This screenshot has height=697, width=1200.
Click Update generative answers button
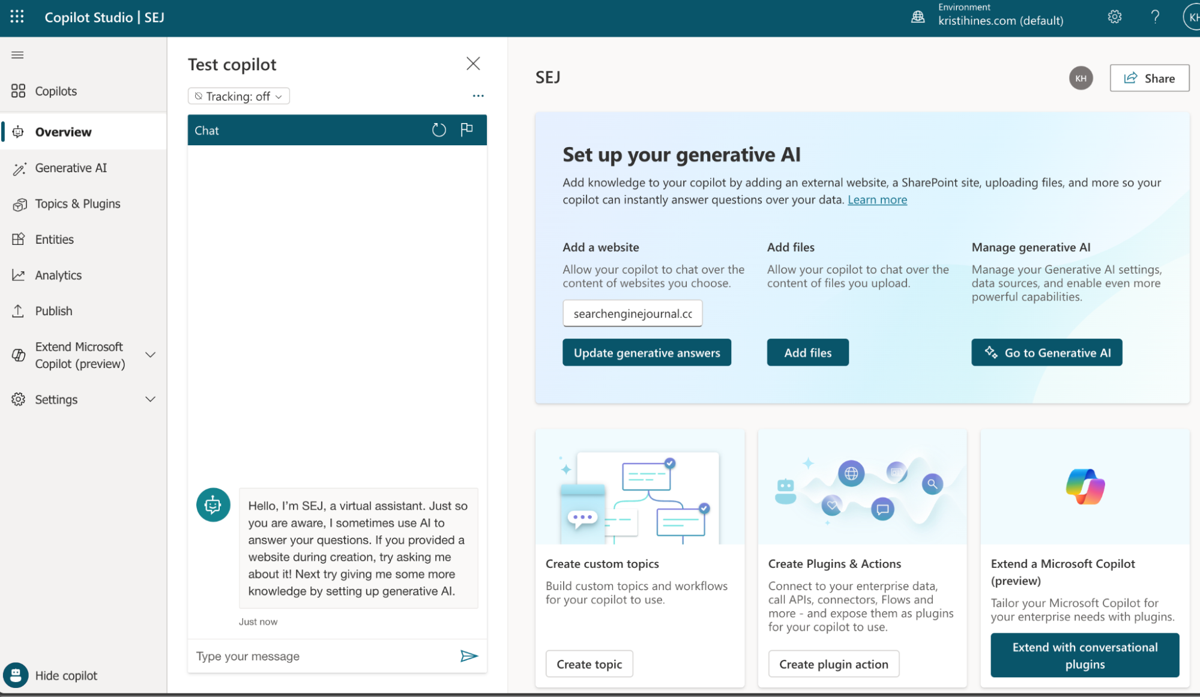coord(647,352)
